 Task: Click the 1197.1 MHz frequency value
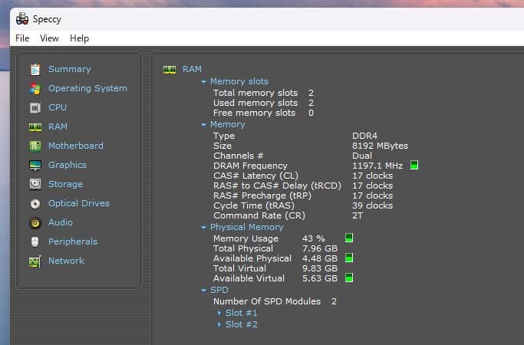point(377,166)
